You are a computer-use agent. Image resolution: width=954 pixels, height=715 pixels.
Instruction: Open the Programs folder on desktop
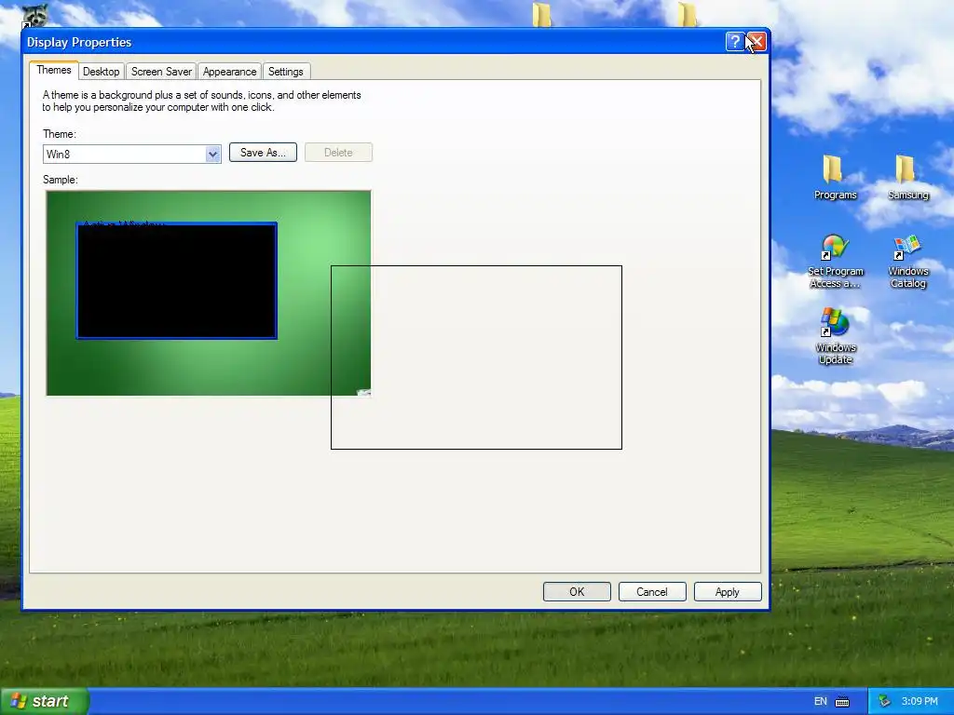(834, 177)
